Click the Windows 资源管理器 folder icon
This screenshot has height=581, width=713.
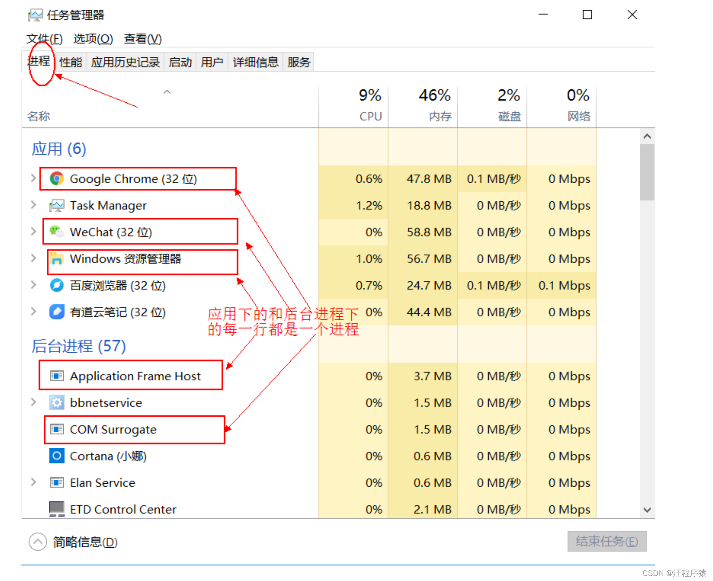point(57,258)
